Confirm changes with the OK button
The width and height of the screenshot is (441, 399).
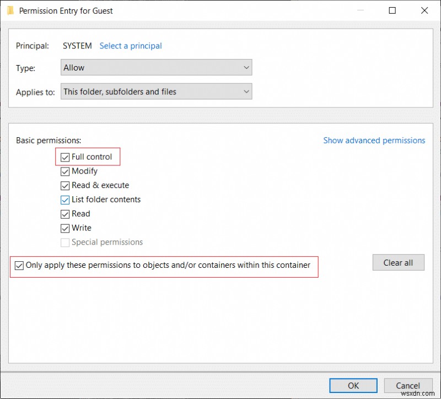(x=353, y=385)
